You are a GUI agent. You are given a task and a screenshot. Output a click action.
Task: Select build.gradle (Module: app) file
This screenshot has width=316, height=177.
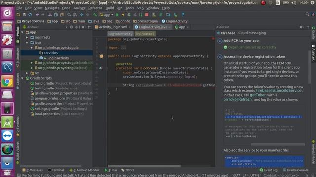tap(55, 88)
